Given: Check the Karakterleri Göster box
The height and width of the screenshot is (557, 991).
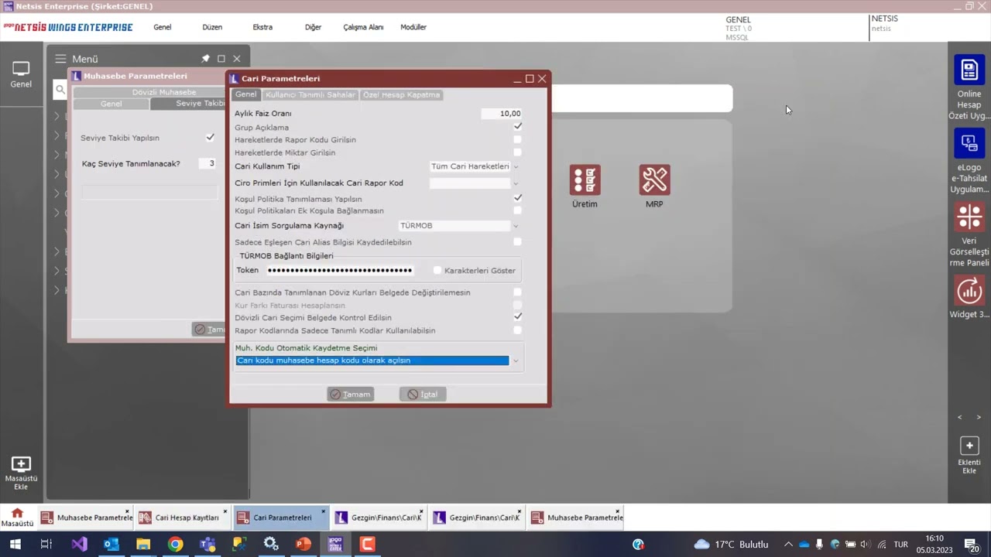Looking at the screenshot, I should 437,270.
